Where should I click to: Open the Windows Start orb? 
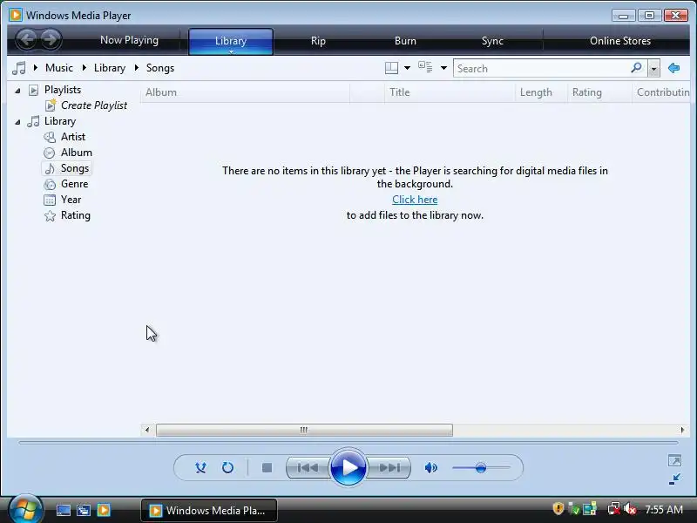pos(26,509)
